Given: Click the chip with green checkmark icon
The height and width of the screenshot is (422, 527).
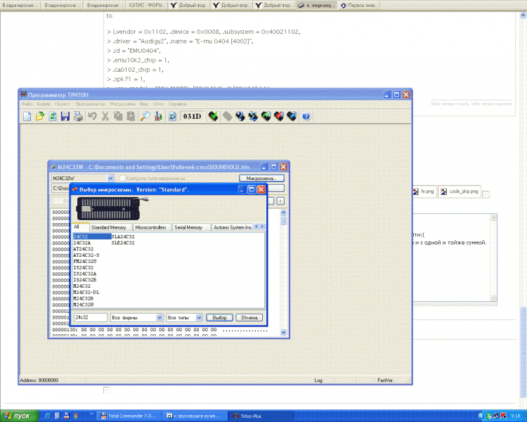Looking at the screenshot, I should [x=213, y=117].
